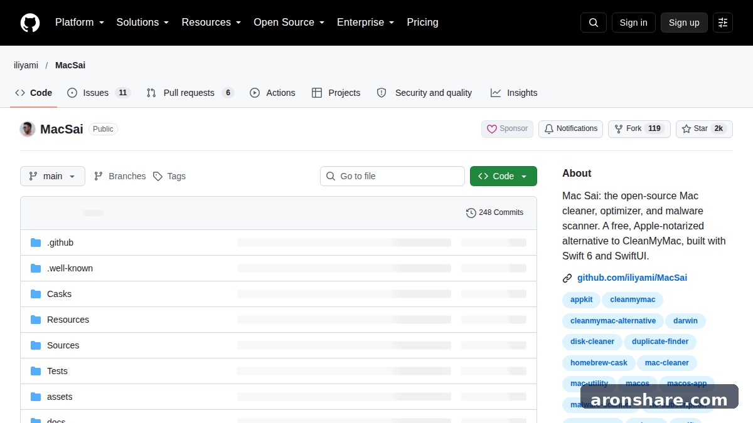Screen dimensions: 753x423
Task: Click the Sign up button
Action: tap(684, 23)
